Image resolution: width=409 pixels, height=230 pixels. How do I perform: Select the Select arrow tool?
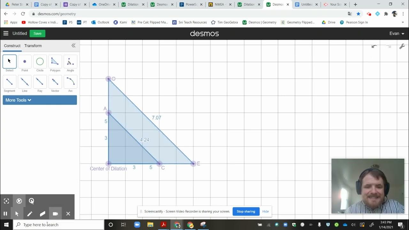(x=10, y=62)
